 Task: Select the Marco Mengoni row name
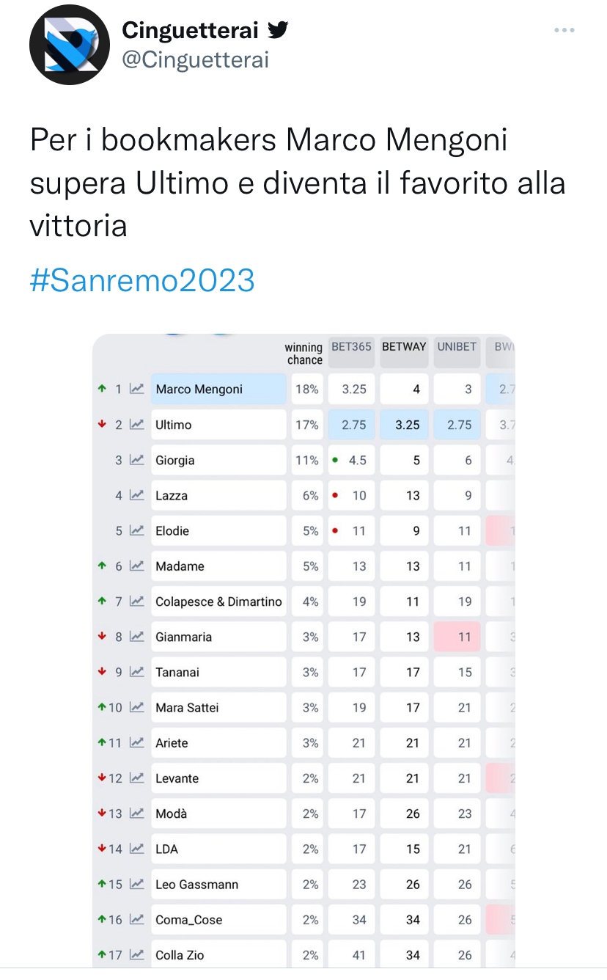(218, 390)
